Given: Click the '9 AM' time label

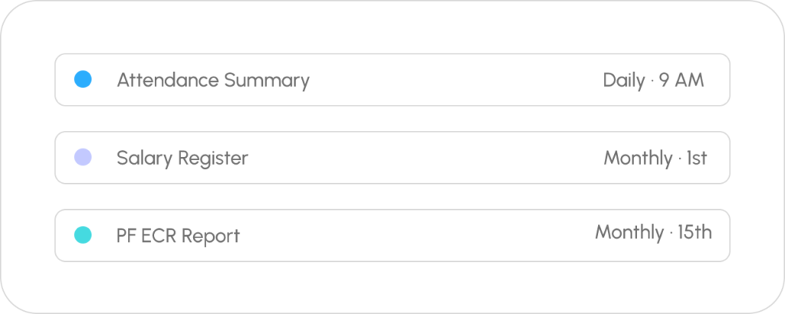Looking at the screenshot, I should pos(682,80).
